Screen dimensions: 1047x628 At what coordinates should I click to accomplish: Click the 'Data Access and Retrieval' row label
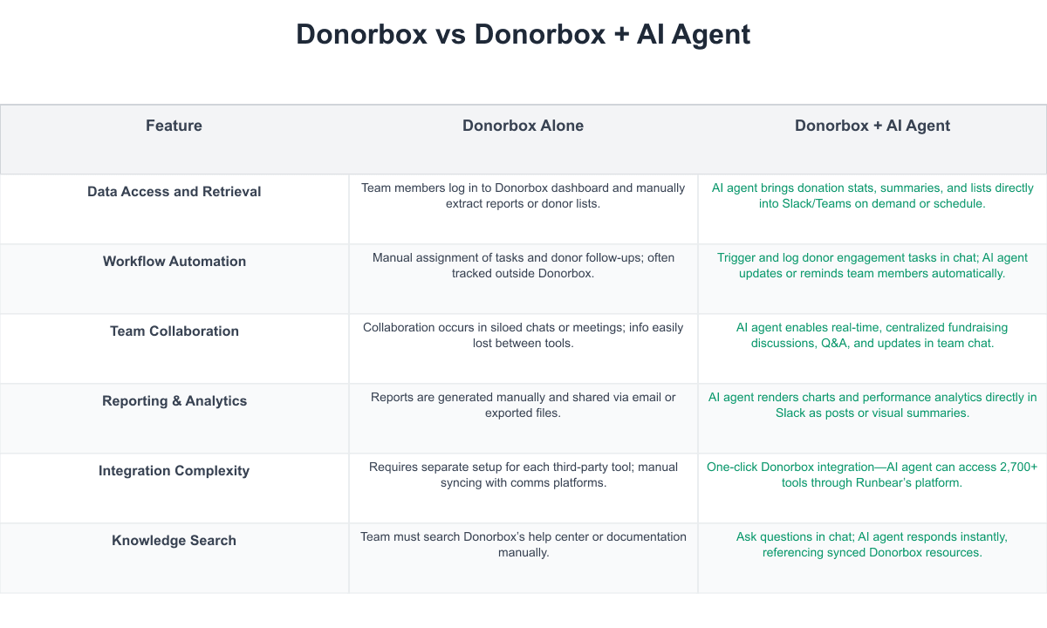[x=174, y=192]
